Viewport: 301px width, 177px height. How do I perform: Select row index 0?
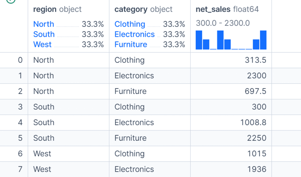20,60
